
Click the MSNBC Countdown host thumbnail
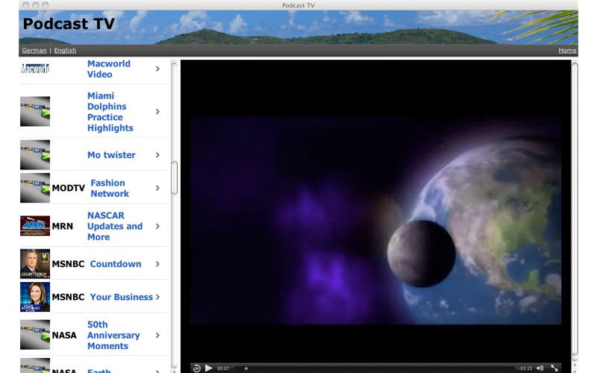(x=35, y=264)
